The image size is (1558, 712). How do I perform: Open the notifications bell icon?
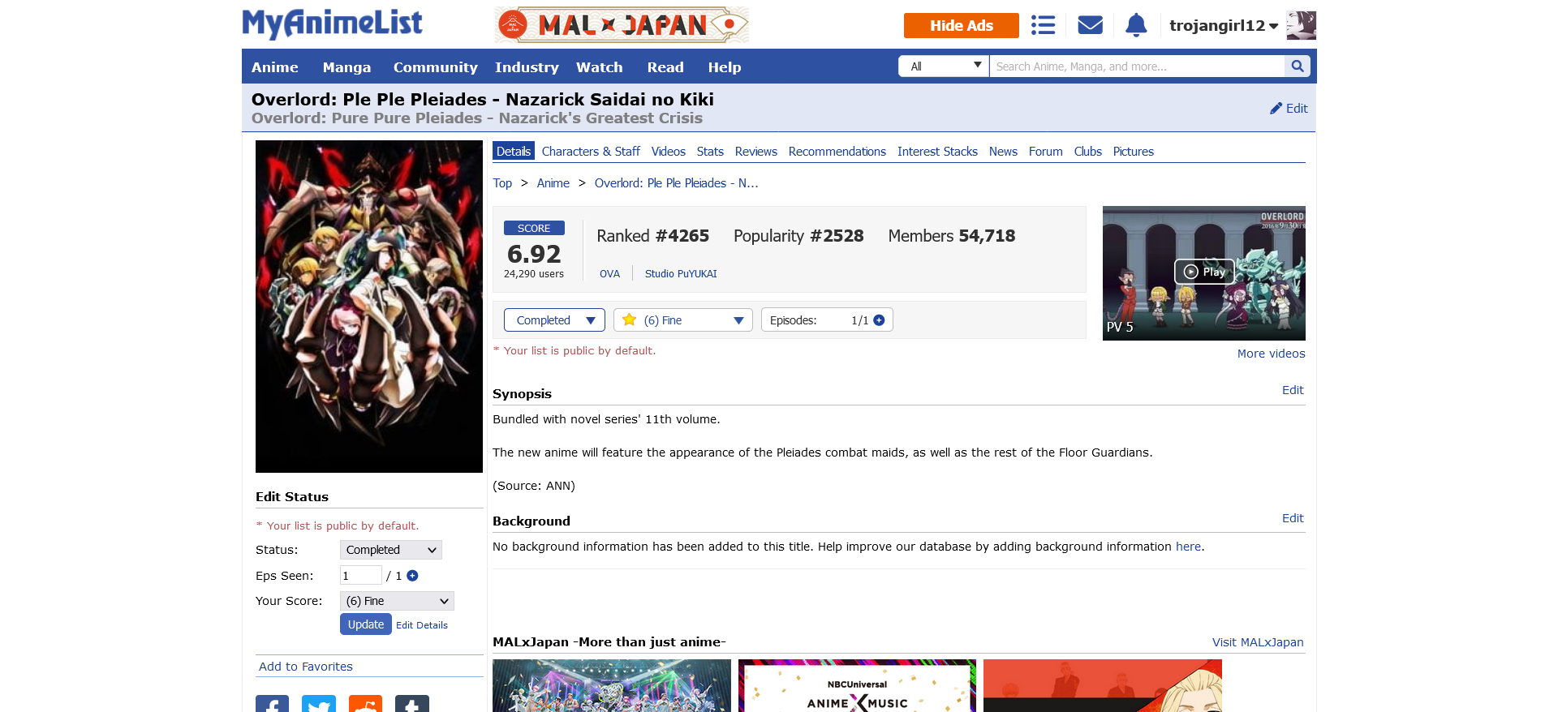click(x=1136, y=25)
